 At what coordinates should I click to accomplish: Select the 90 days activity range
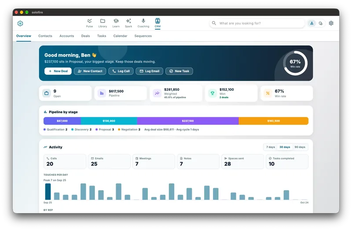coord(300,147)
